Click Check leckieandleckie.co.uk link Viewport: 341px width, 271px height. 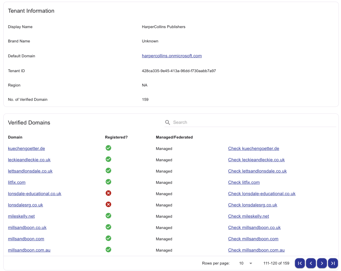coord(256,160)
